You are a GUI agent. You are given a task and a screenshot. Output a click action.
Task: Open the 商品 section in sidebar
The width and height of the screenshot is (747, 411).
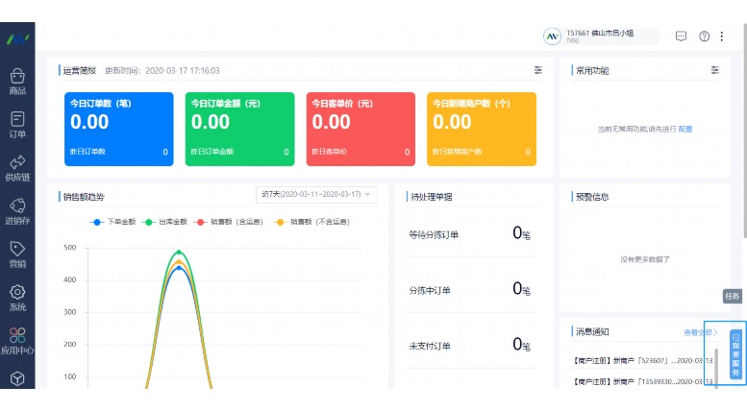pyautogui.click(x=17, y=82)
